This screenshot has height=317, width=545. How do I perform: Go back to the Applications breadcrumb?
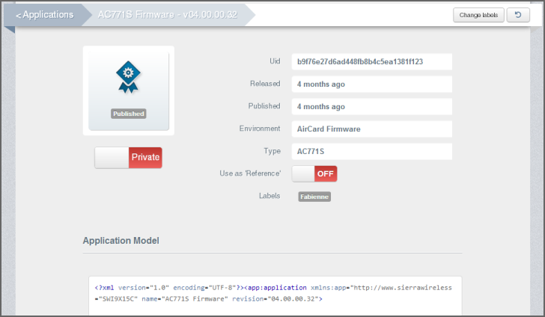pyautogui.click(x=45, y=15)
